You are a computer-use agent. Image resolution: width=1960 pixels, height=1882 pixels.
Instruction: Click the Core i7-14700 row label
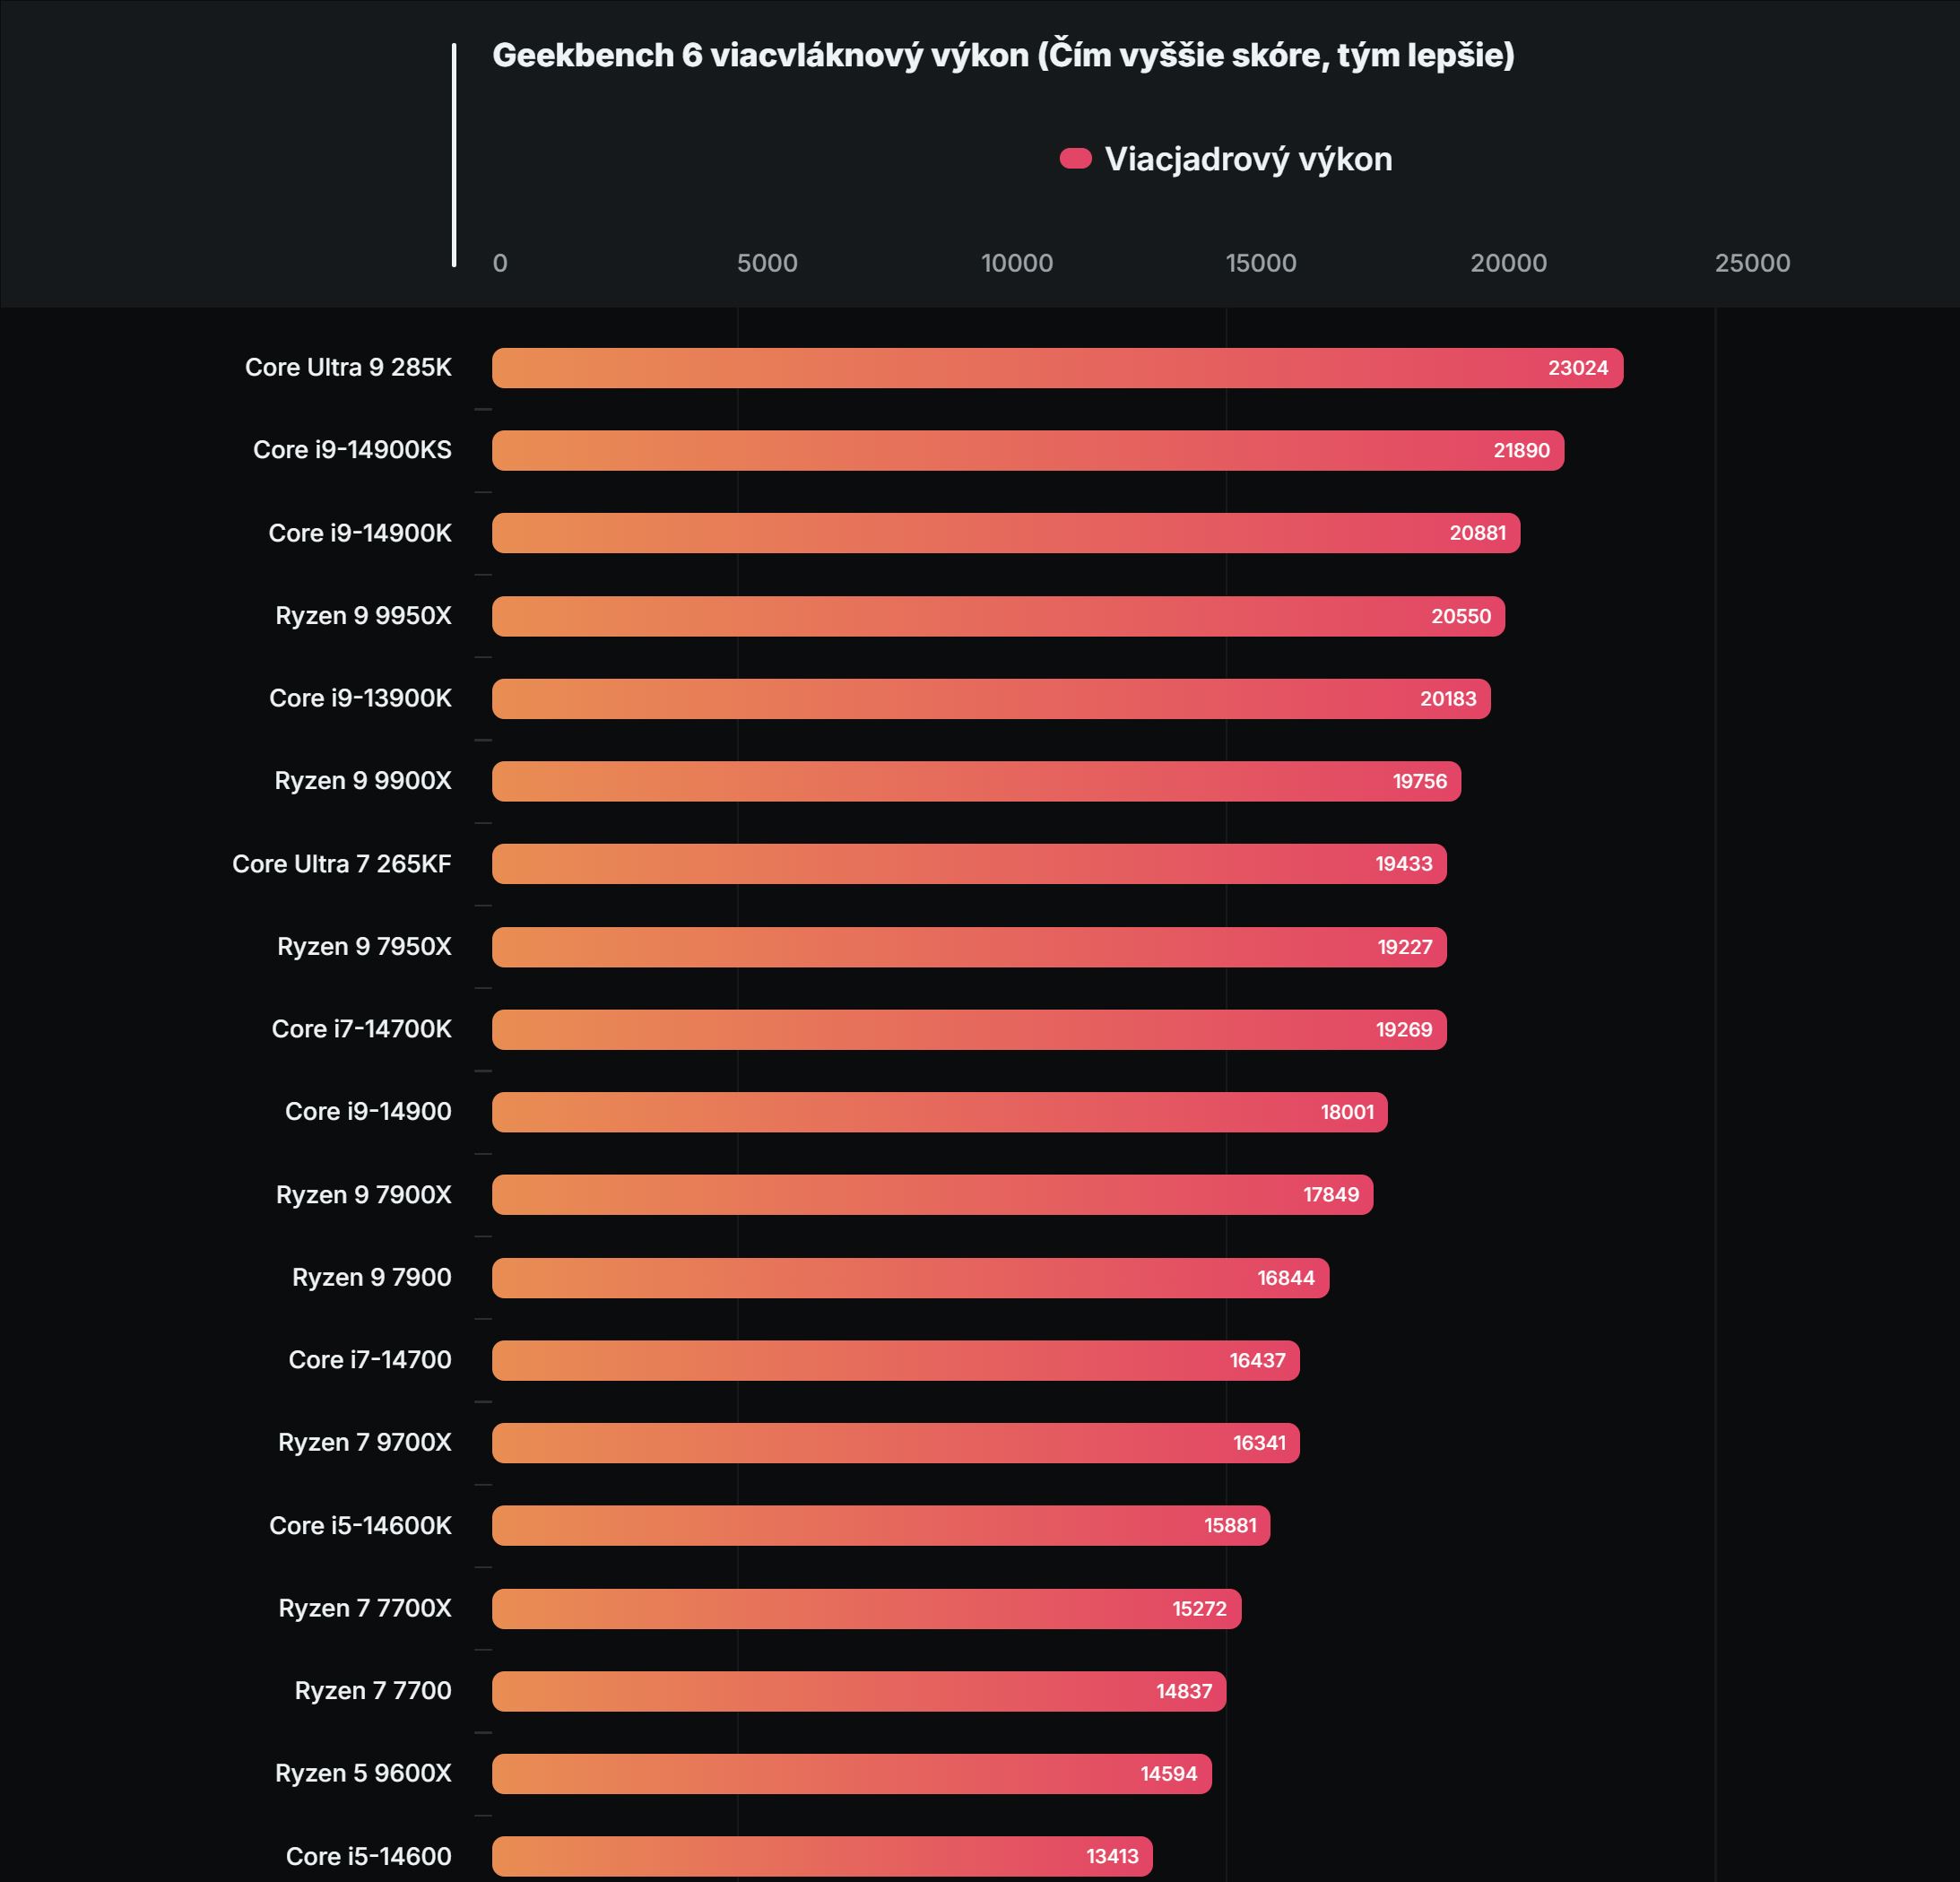click(x=370, y=1360)
